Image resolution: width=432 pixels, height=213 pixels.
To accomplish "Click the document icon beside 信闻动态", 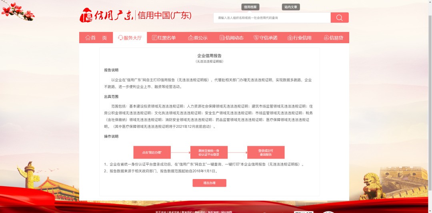I will [x=222, y=38].
